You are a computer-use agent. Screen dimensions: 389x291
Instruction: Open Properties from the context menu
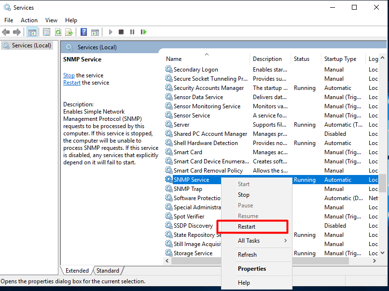(257, 269)
